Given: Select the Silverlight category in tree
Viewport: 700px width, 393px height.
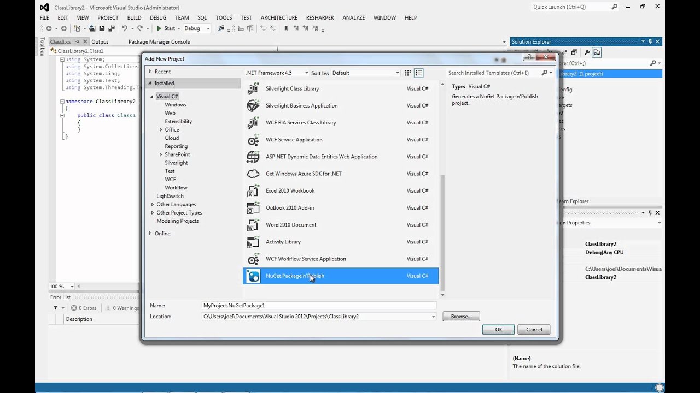Looking at the screenshot, I should click(176, 163).
